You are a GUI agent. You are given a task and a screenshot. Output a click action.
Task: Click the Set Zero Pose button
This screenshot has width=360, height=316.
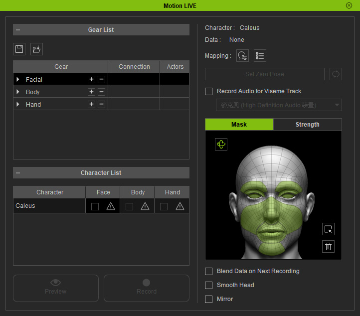[265, 74]
